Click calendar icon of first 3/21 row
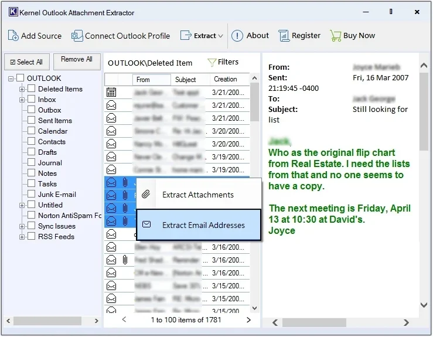Viewport: 433px width, 337px height. 111,92
